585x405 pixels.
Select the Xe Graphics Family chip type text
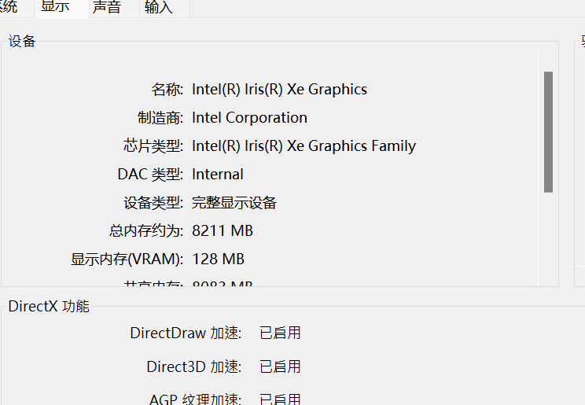tap(304, 146)
